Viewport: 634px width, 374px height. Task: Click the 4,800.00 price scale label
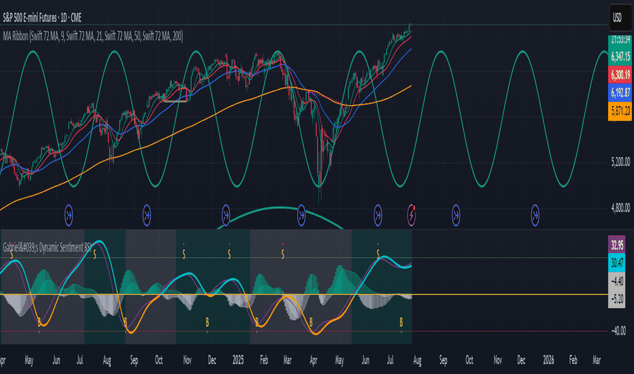(620, 208)
